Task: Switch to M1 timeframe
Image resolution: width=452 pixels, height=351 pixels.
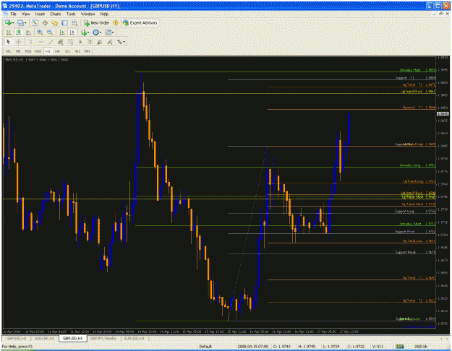Action: point(9,51)
